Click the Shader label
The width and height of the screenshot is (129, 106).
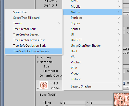55,88
